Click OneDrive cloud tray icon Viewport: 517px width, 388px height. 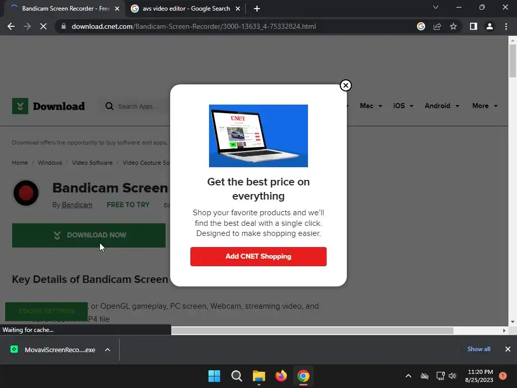[x=425, y=376]
